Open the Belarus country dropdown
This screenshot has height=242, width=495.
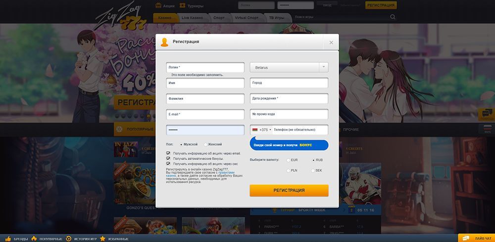[x=289, y=68]
